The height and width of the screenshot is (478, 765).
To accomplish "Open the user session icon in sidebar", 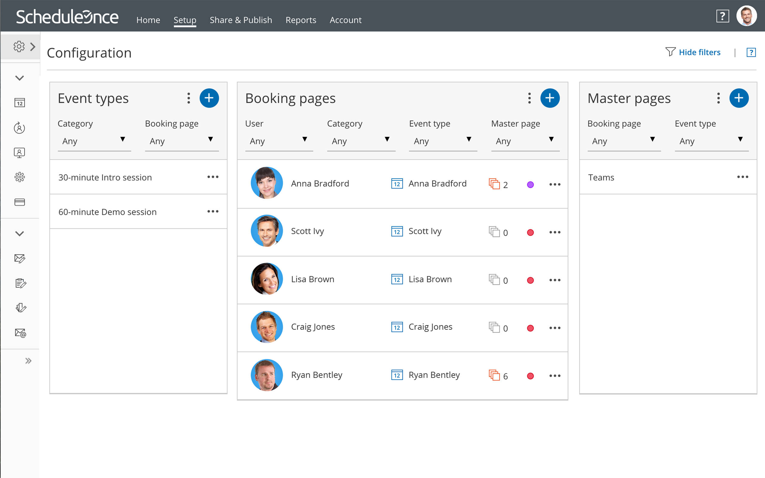I will 20,128.
